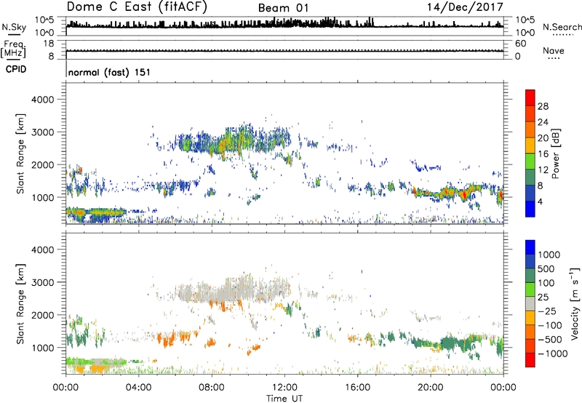Click the "12:00" time tick label
The width and height of the screenshot is (582, 403).
pos(284,388)
